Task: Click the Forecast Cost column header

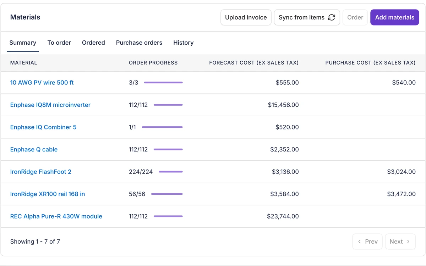Action: pos(254,63)
